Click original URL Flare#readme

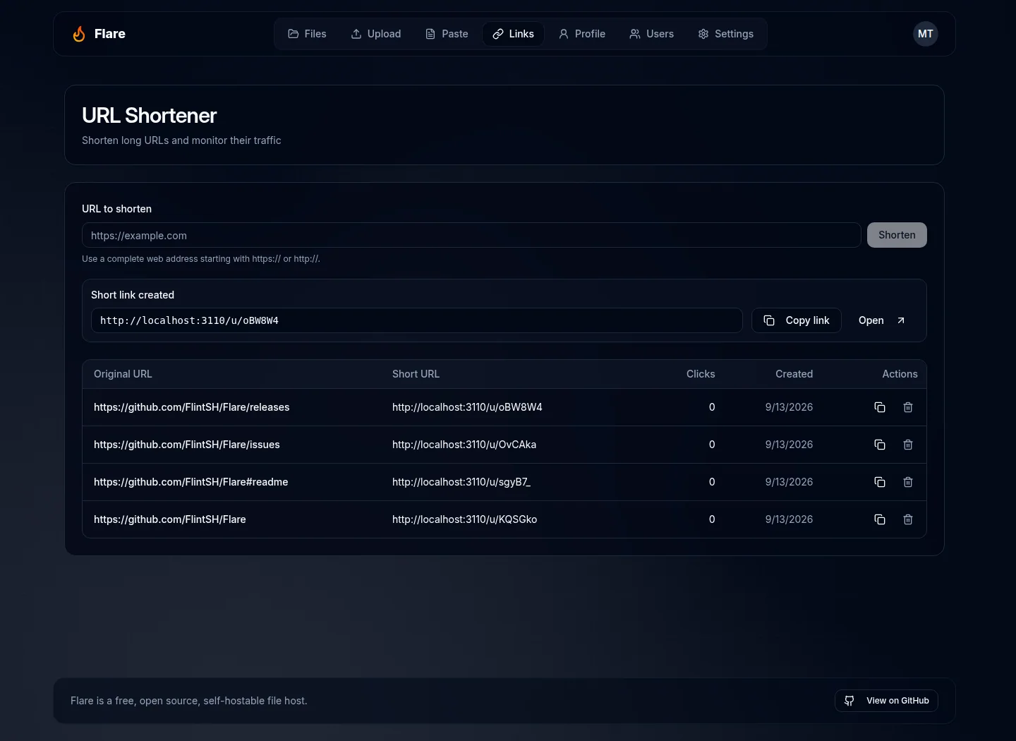[x=191, y=482]
